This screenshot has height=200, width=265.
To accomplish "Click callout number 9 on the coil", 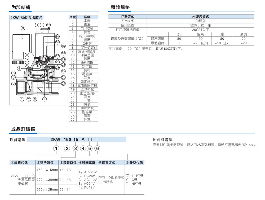I will [x=23, y=28].
